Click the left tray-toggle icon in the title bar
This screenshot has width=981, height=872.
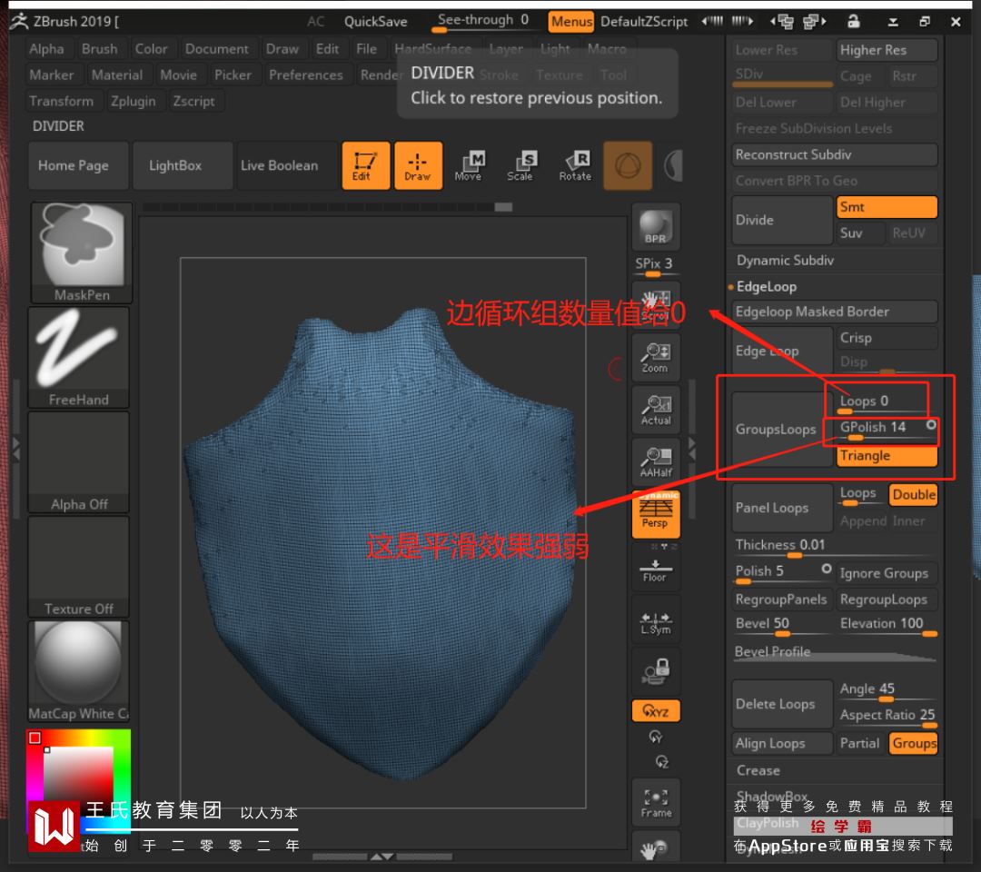pyautogui.click(x=712, y=21)
